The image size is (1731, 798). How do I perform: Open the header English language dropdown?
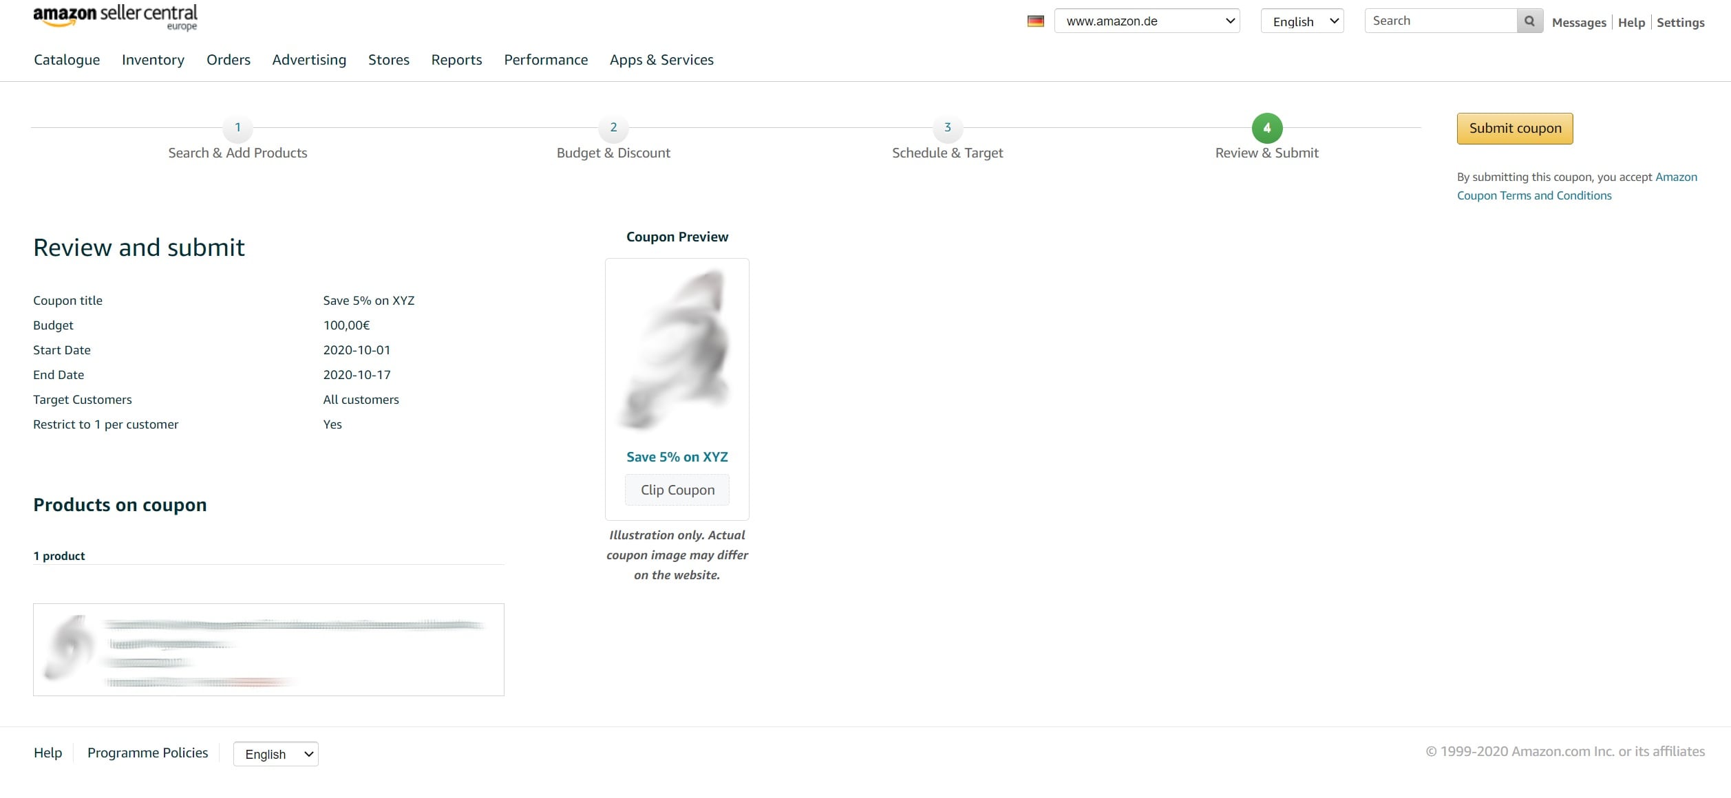tap(1302, 21)
